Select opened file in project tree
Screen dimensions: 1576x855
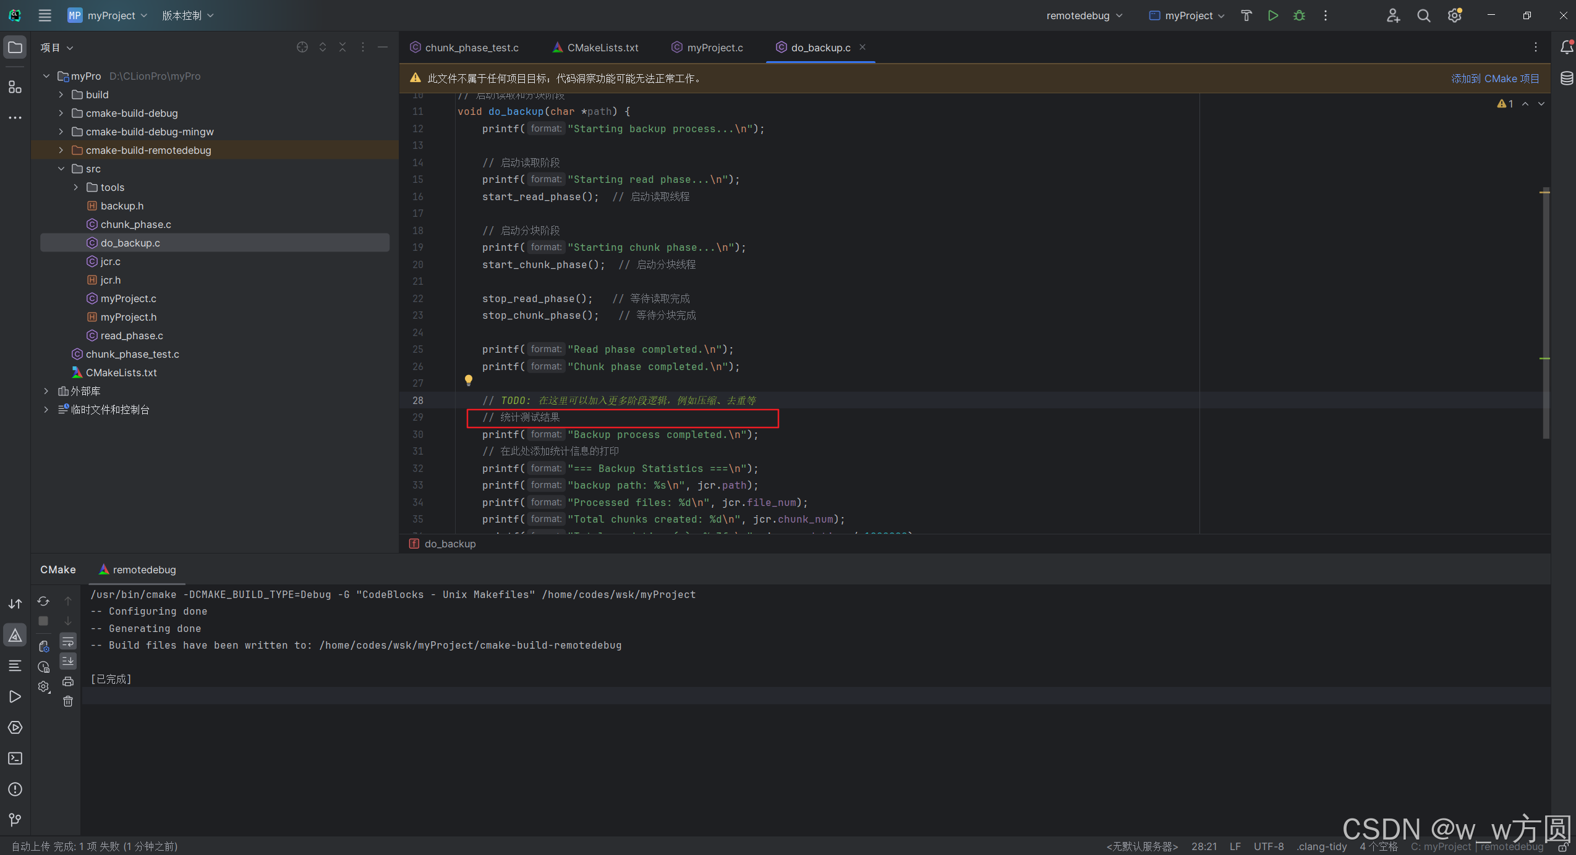coord(302,48)
